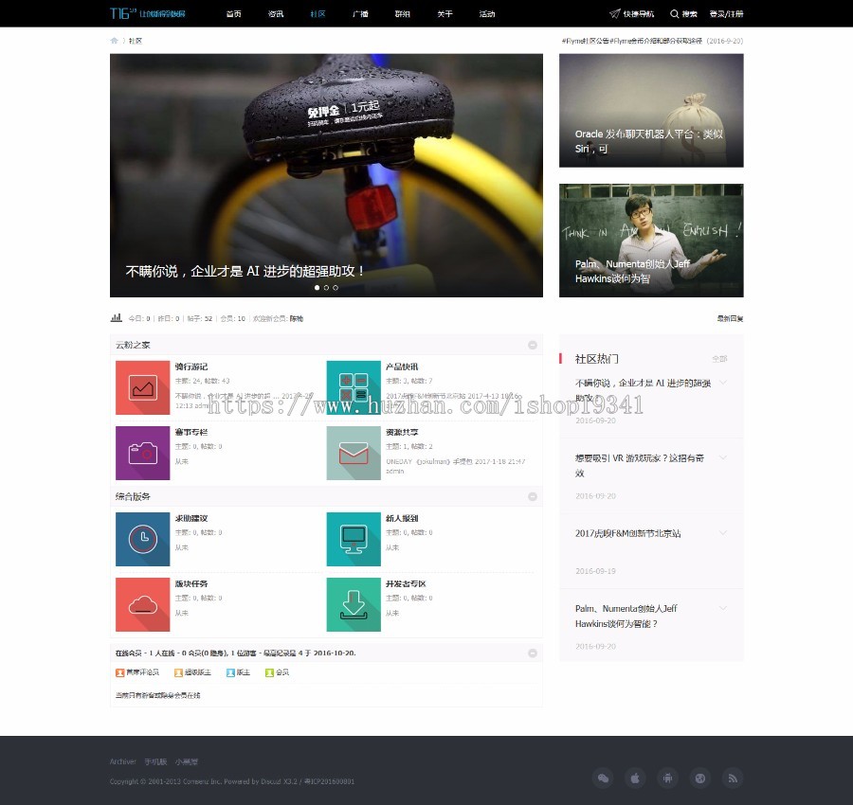Expand chevron beside 2017虎嗅F&M创新节北京站
Image resolution: width=853 pixels, height=805 pixels.
(723, 534)
